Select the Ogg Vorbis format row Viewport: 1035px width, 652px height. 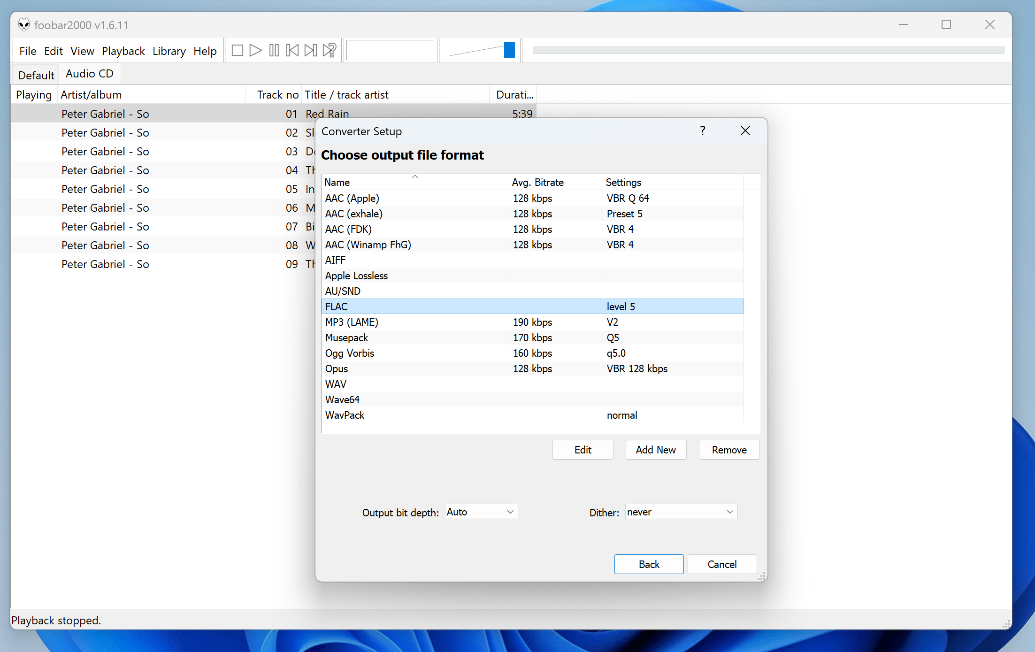(x=532, y=353)
